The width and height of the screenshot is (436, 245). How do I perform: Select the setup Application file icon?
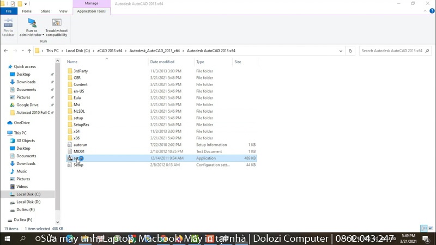[70, 158]
